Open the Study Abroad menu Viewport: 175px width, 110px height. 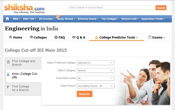[66, 19]
